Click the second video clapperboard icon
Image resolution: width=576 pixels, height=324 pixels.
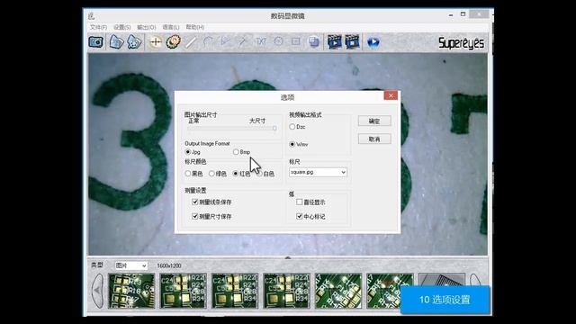(x=352, y=42)
